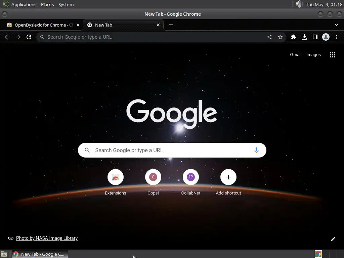This screenshot has width=344, height=258.
Task: Click the magnifier in the Google search box
Action: [x=87, y=150]
